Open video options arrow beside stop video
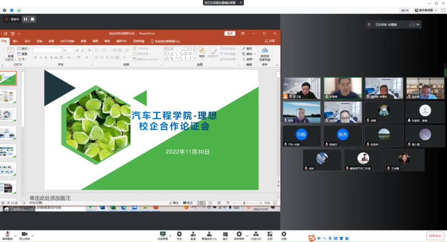The image size is (447, 242). click(x=32, y=236)
